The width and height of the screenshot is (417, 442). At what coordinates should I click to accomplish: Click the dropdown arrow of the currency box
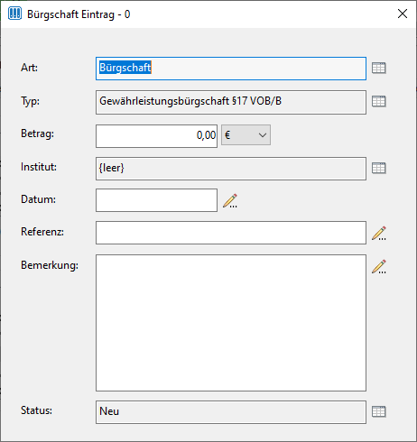(263, 135)
